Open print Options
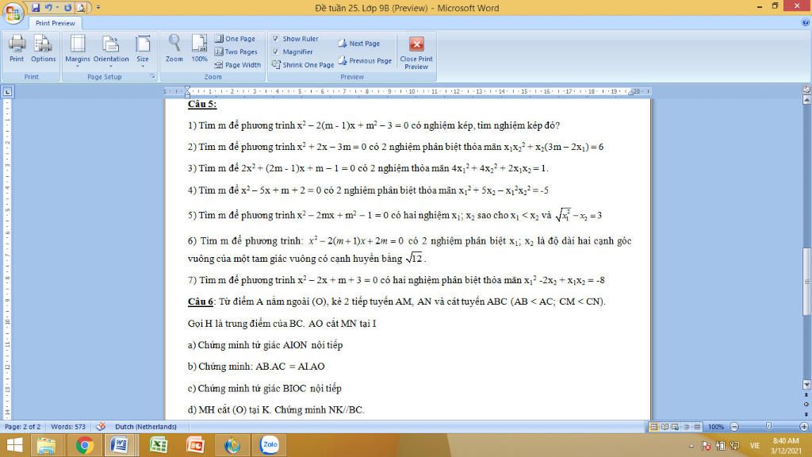 (x=43, y=48)
